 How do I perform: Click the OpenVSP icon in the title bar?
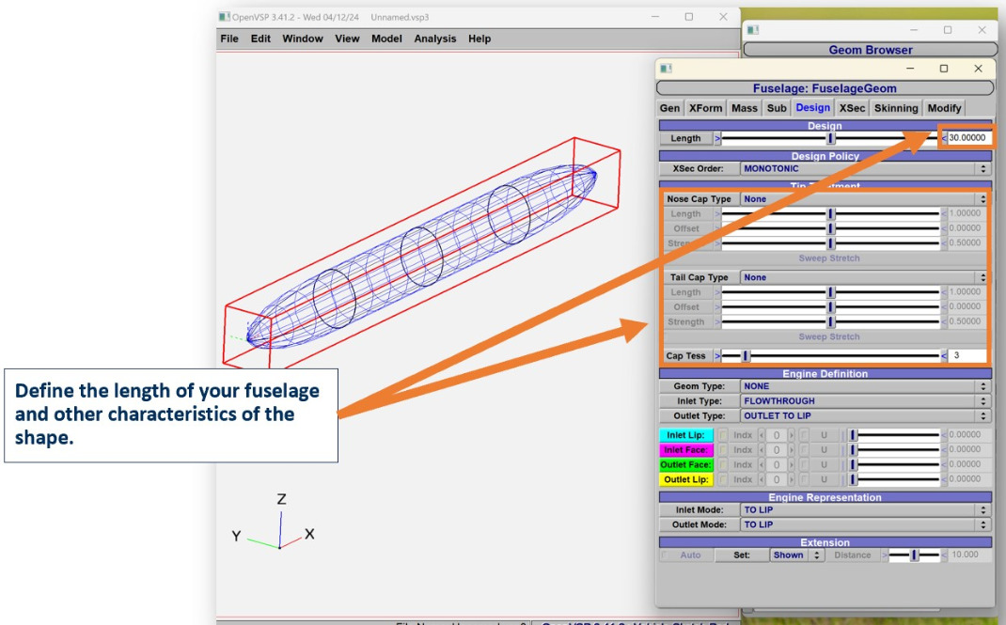224,17
